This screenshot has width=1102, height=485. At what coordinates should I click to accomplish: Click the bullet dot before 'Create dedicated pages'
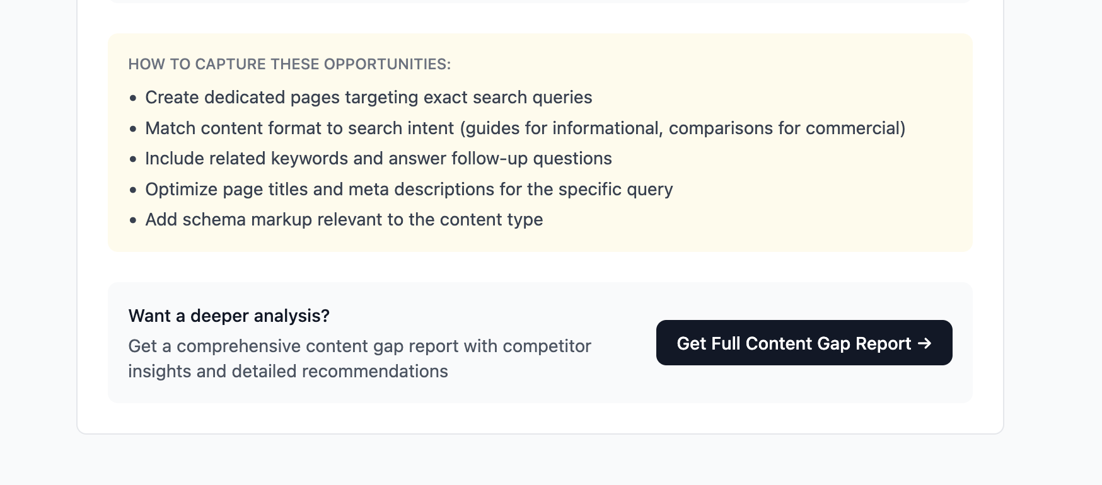tap(132, 98)
